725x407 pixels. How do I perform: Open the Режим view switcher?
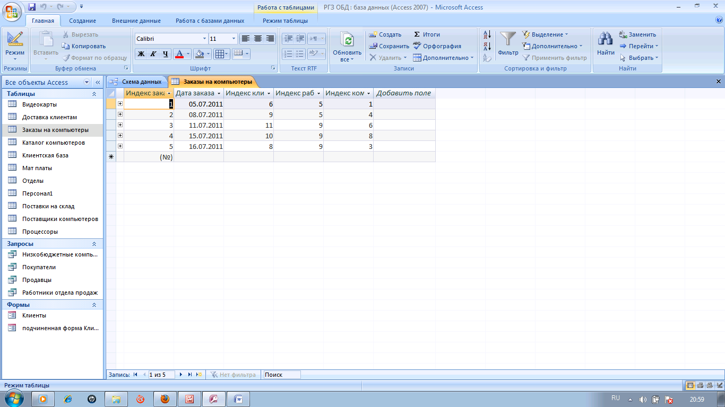tap(15, 46)
